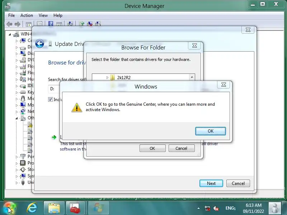Click the Update Driver Software toolbar icon

pyautogui.click(x=82, y=24)
